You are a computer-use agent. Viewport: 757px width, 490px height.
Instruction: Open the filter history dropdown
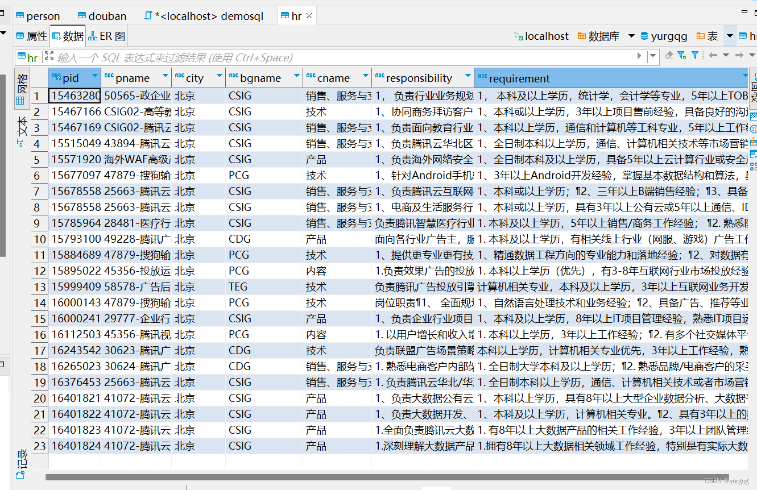pyautogui.click(x=653, y=56)
